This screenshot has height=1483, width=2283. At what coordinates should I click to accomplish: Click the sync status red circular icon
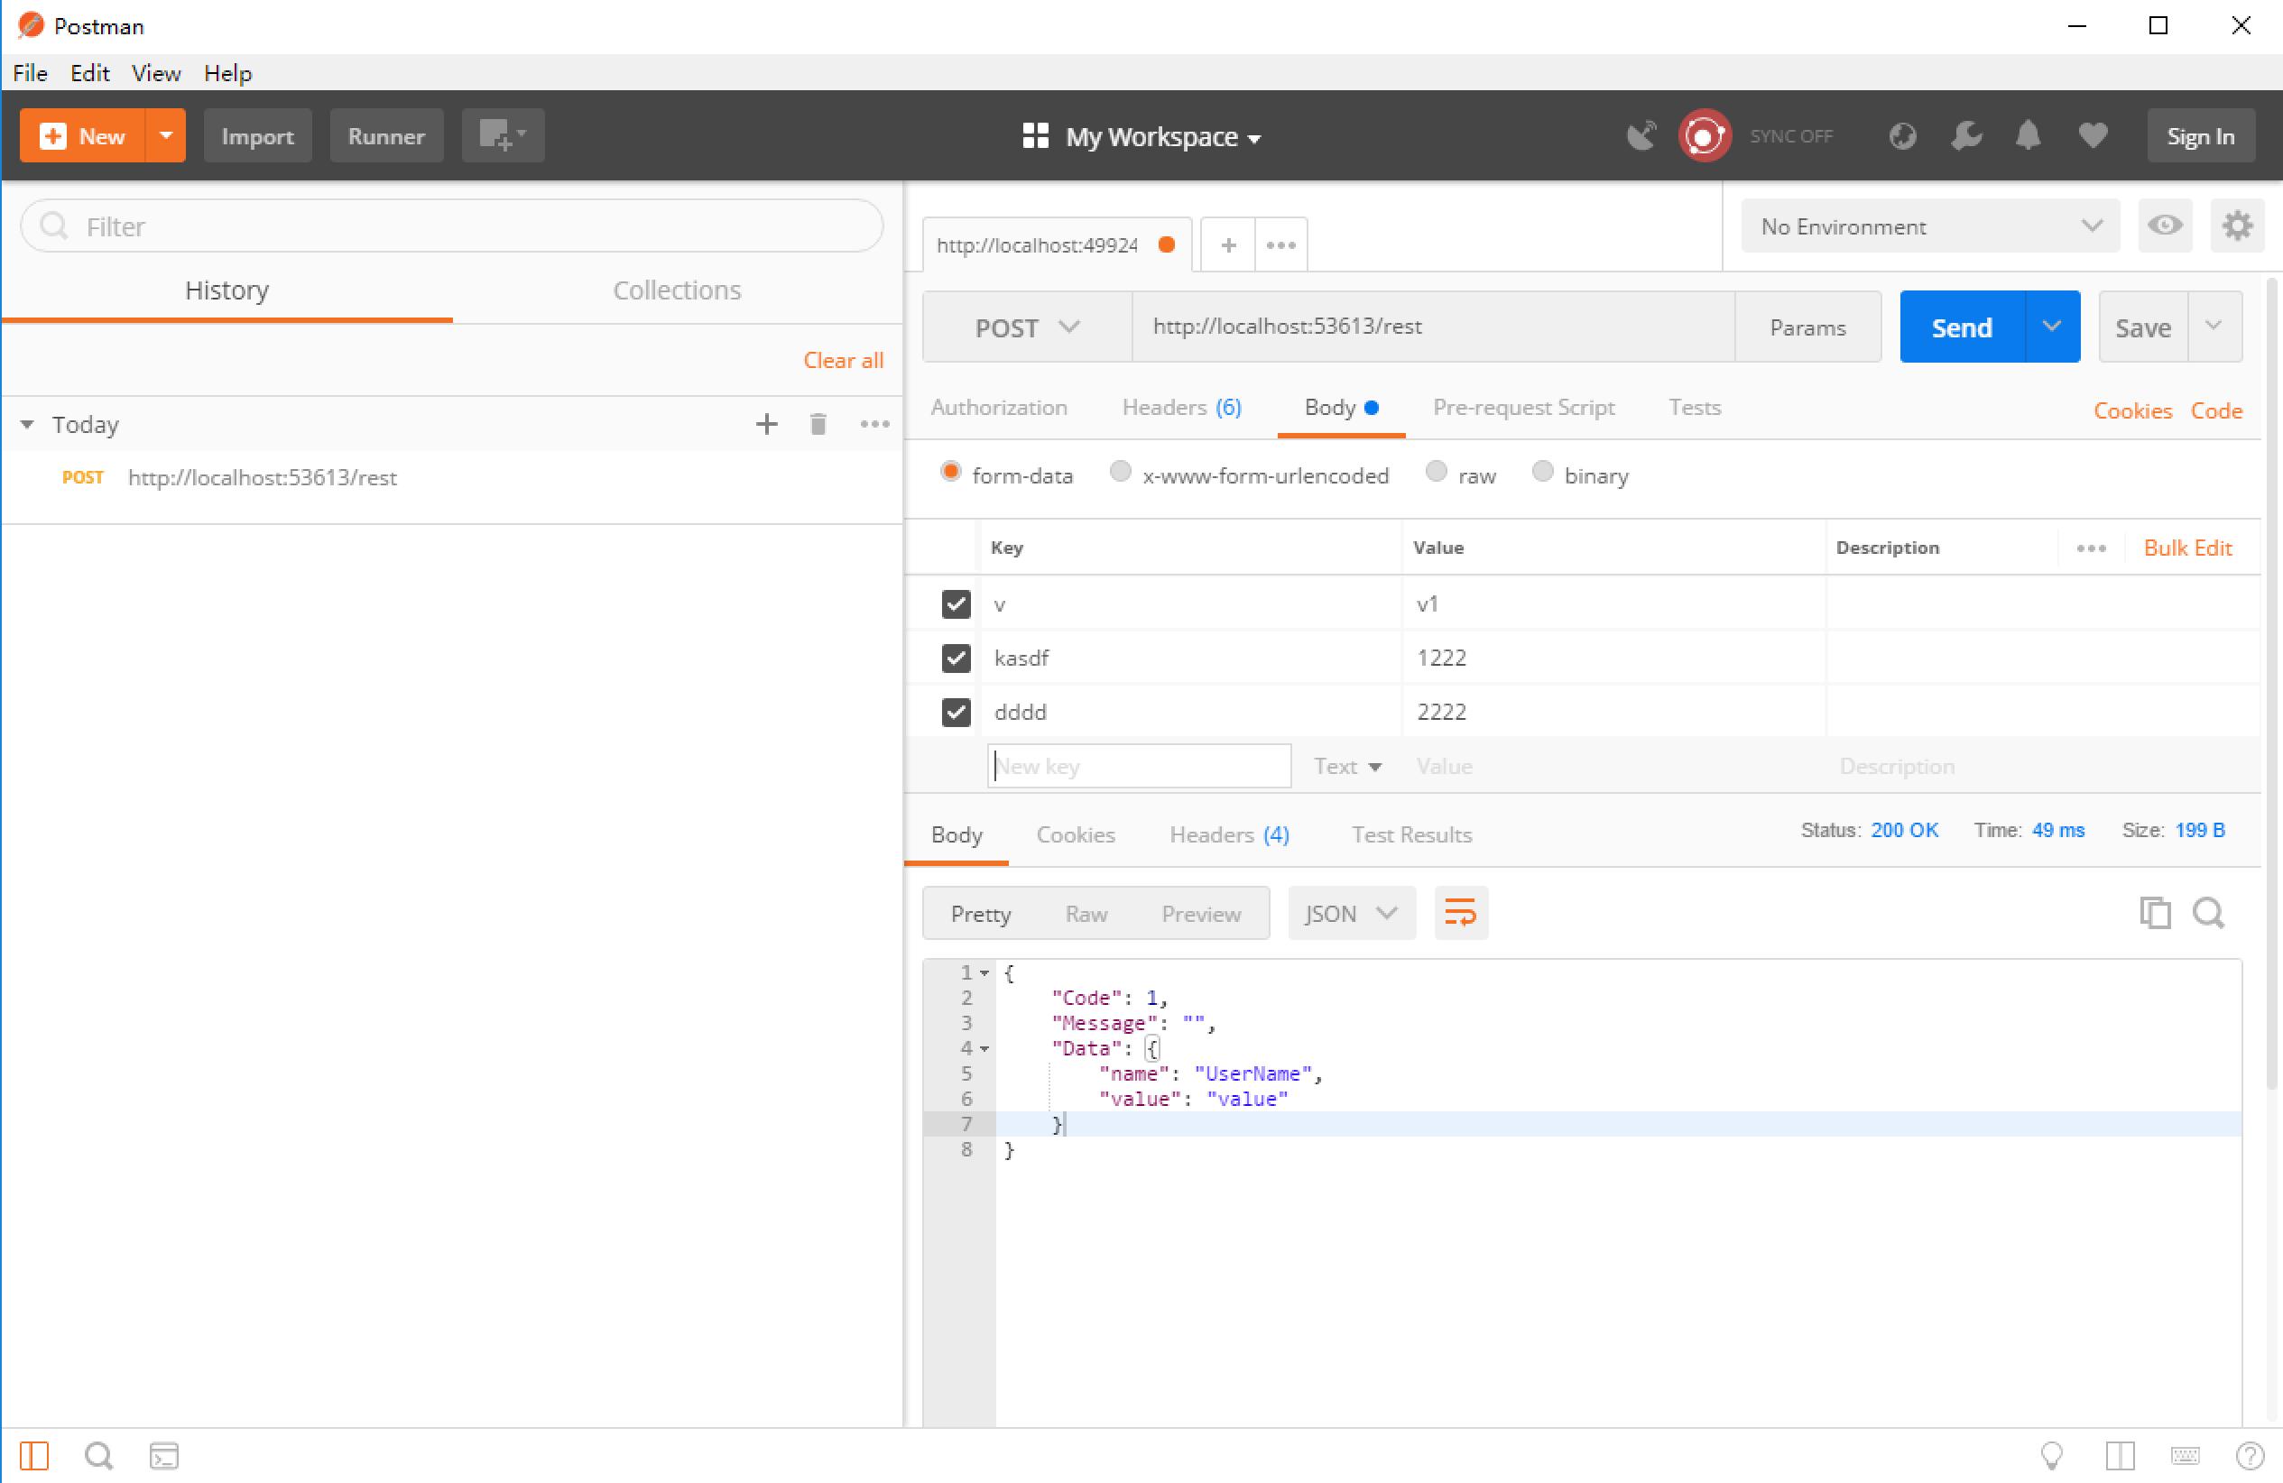[1704, 136]
